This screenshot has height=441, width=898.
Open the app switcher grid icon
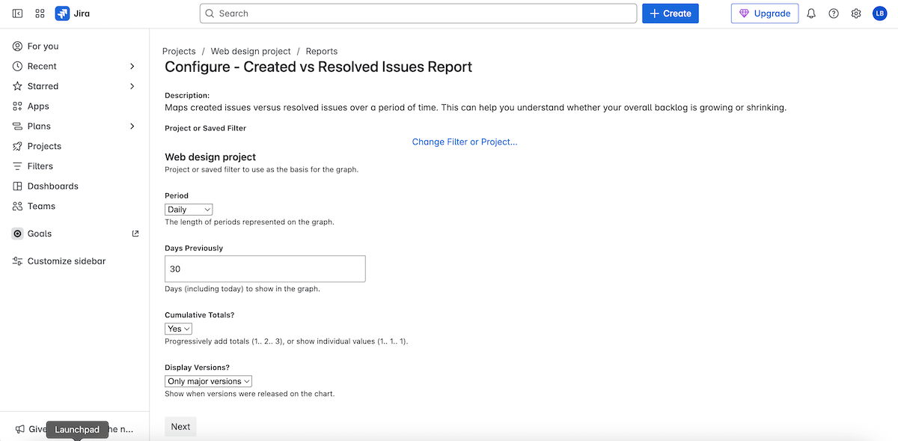point(40,13)
